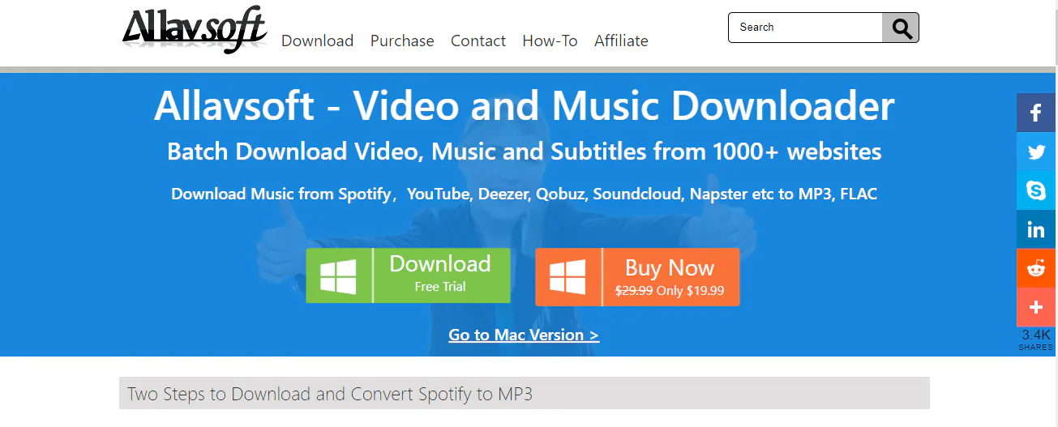Share via Skype from the sidebar
The image size is (1058, 427).
pos(1036,190)
